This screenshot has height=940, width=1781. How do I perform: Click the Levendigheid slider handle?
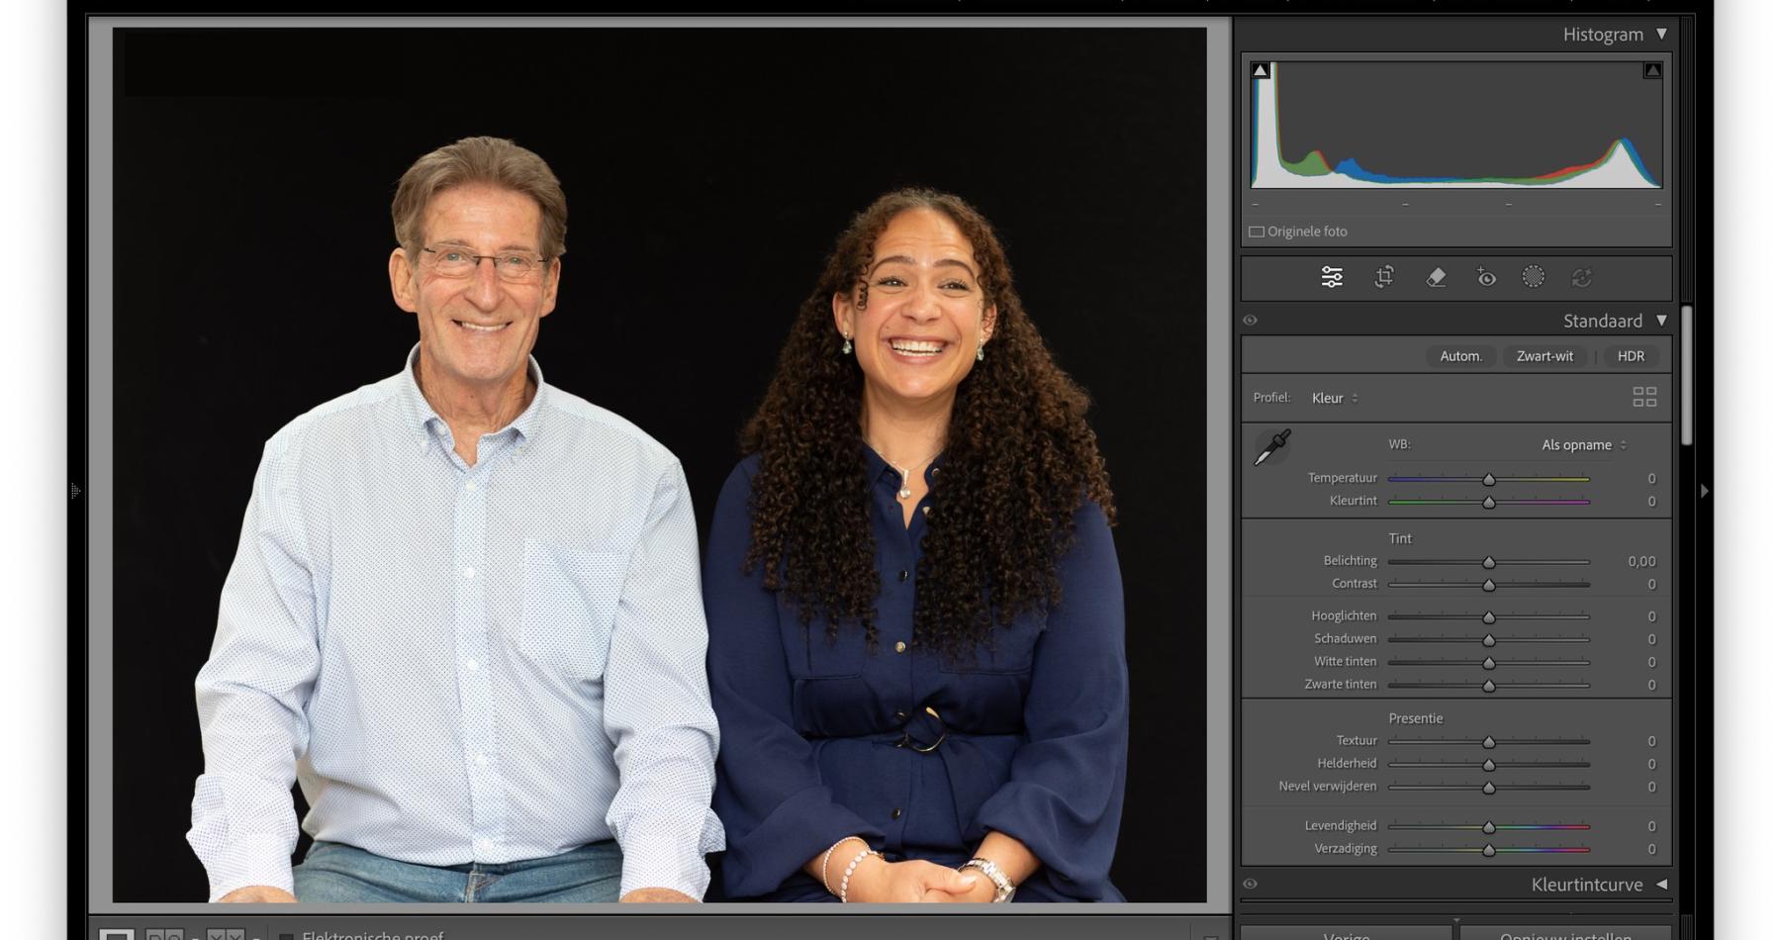click(1488, 826)
